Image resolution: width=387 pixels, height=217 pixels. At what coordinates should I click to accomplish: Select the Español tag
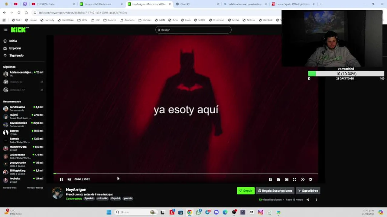point(115,198)
